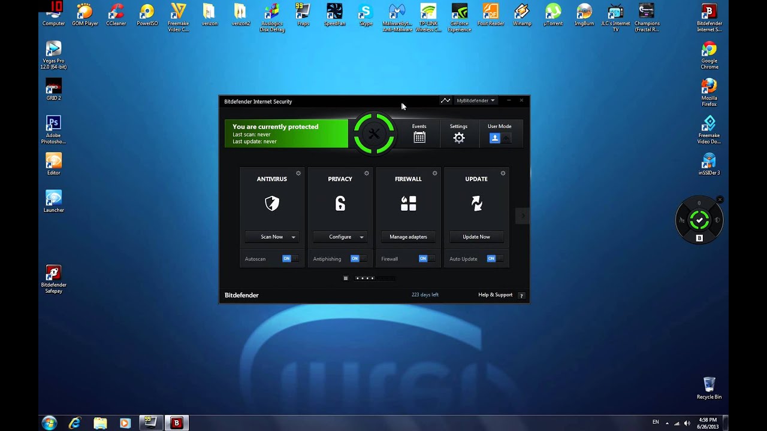The height and width of the screenshot is (431, 767).
Task: Open Adobe Photoshop desktop shortcut
Action: point(53,130)
